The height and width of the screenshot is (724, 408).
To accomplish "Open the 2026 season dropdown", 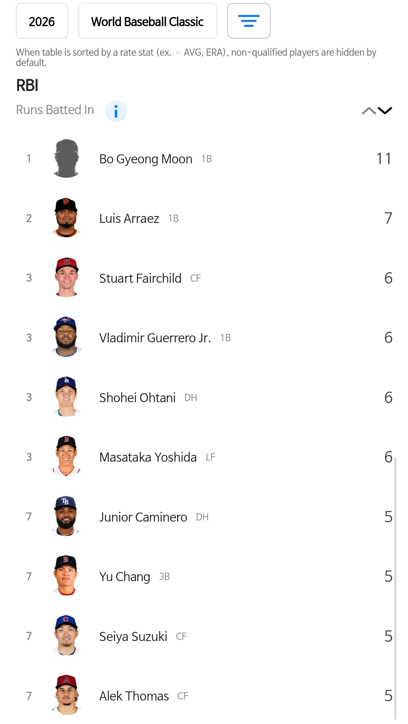I will 42,21.
